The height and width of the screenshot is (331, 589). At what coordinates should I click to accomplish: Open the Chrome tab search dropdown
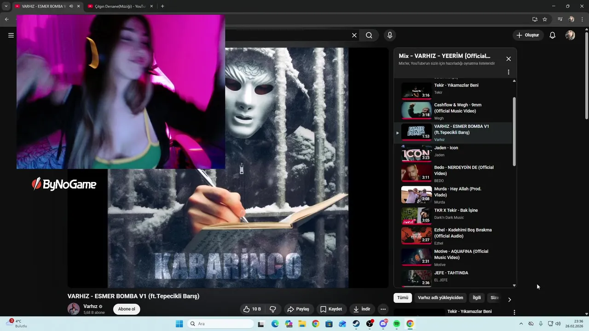point(6,6)
